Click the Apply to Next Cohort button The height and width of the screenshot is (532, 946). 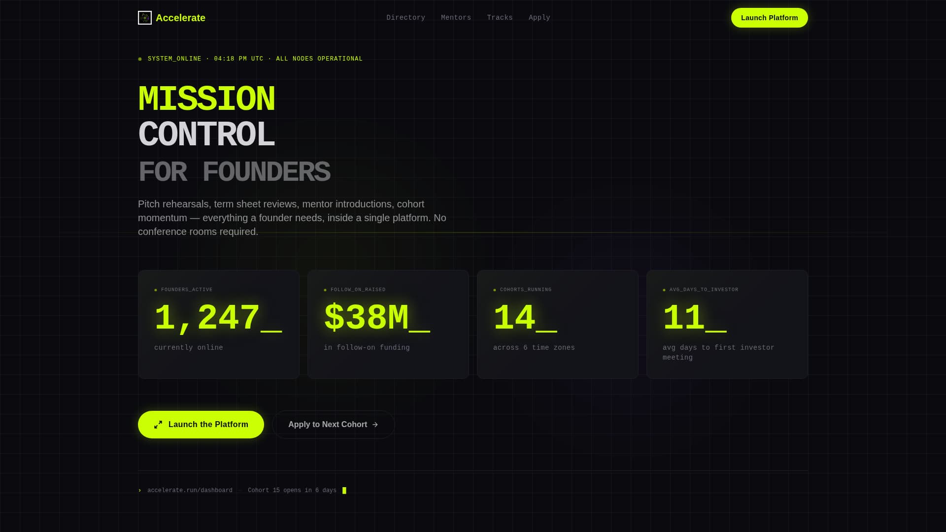[x=333, y=424]
